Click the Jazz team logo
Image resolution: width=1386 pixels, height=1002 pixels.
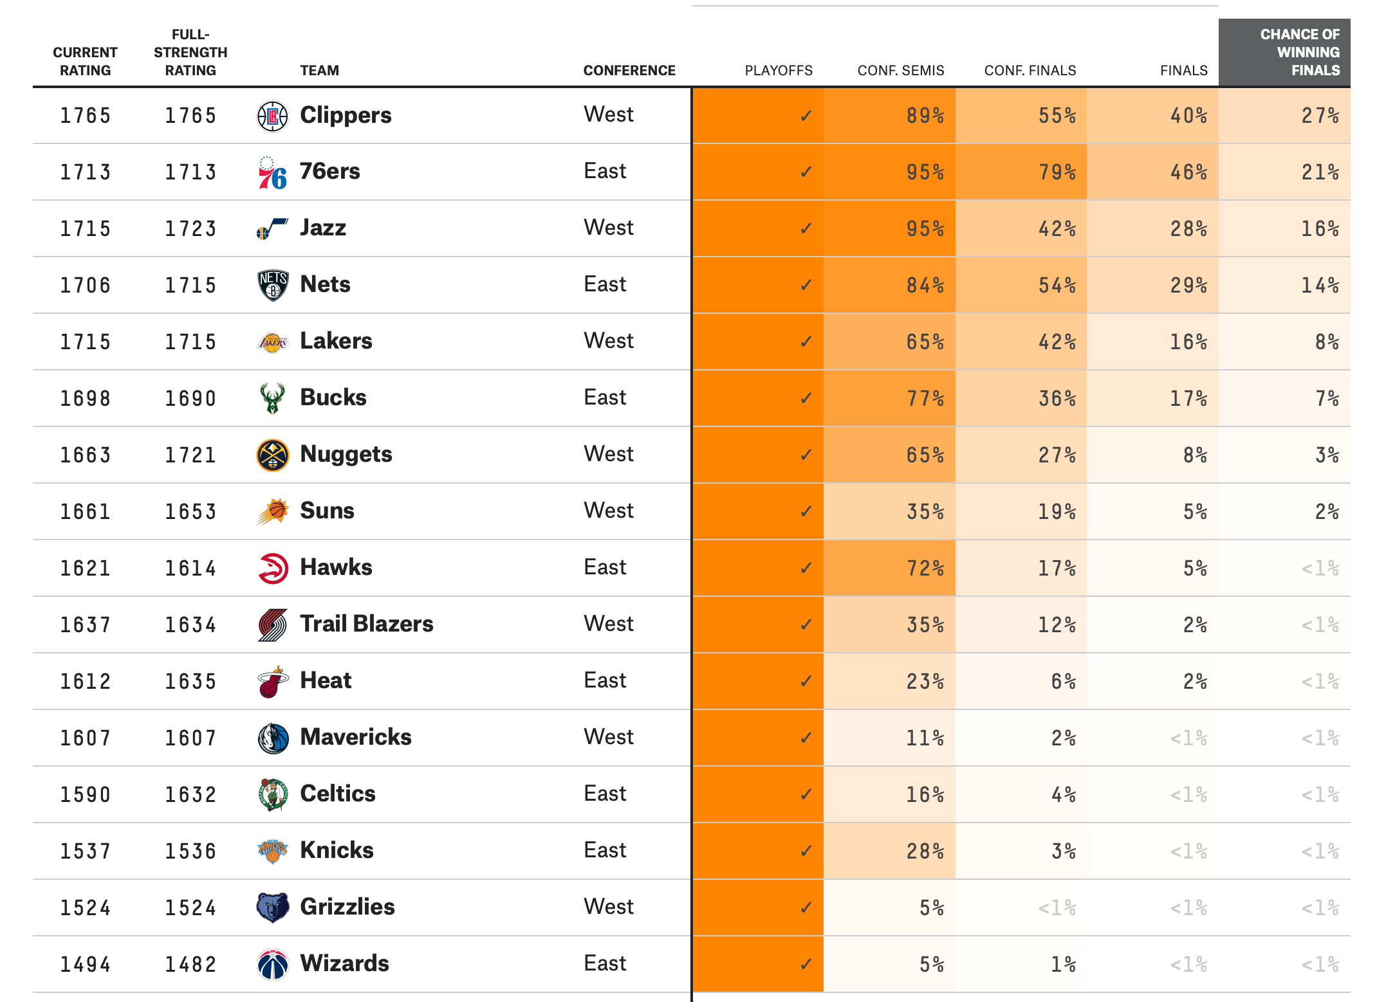tap(272, 229)
